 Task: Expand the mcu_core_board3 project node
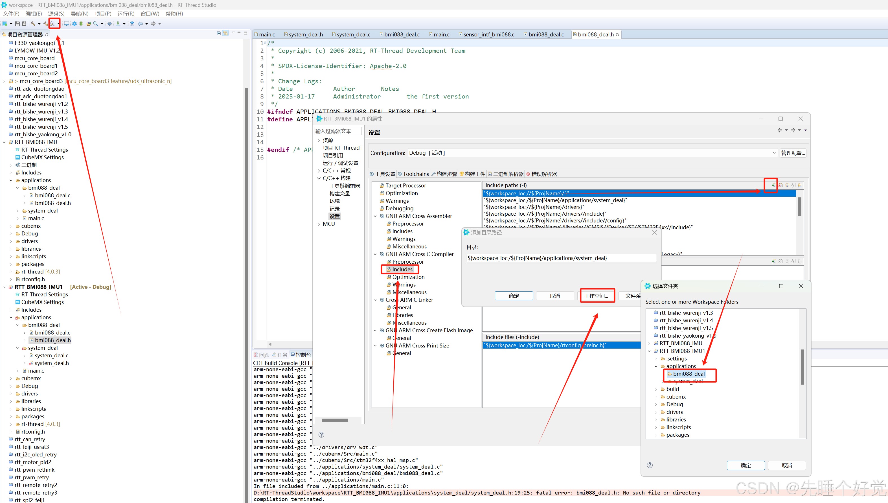[x=4, y=81]
